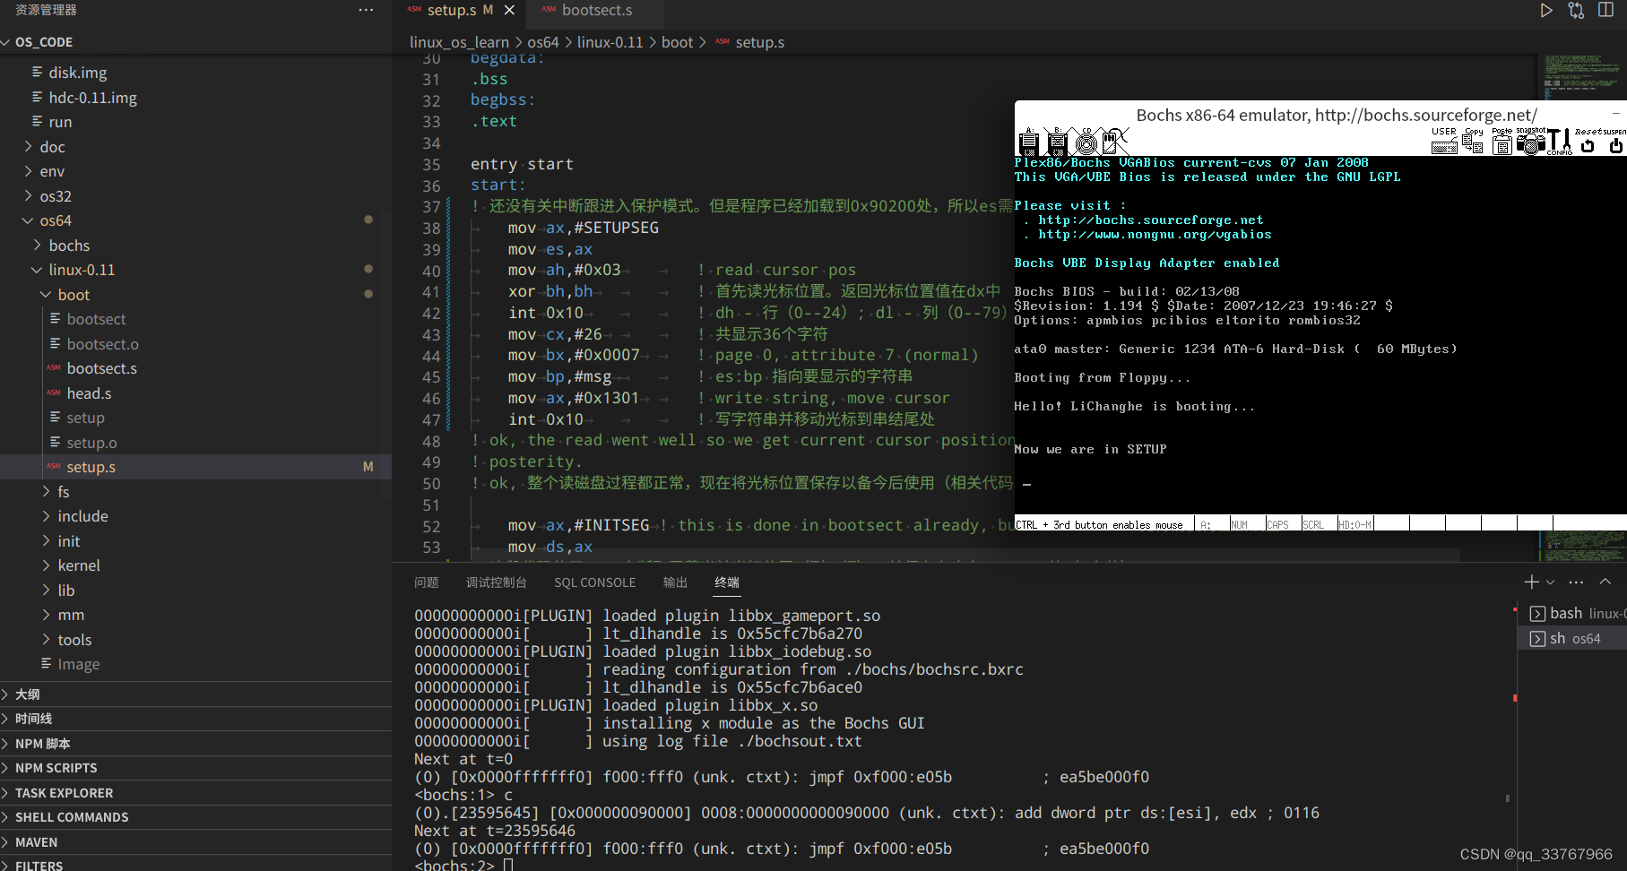Image resolution: width=1627 pixels, height=871 pixels.
Task: Switch to the bootsect.s editor tab
Action: (x=596, y=10)
